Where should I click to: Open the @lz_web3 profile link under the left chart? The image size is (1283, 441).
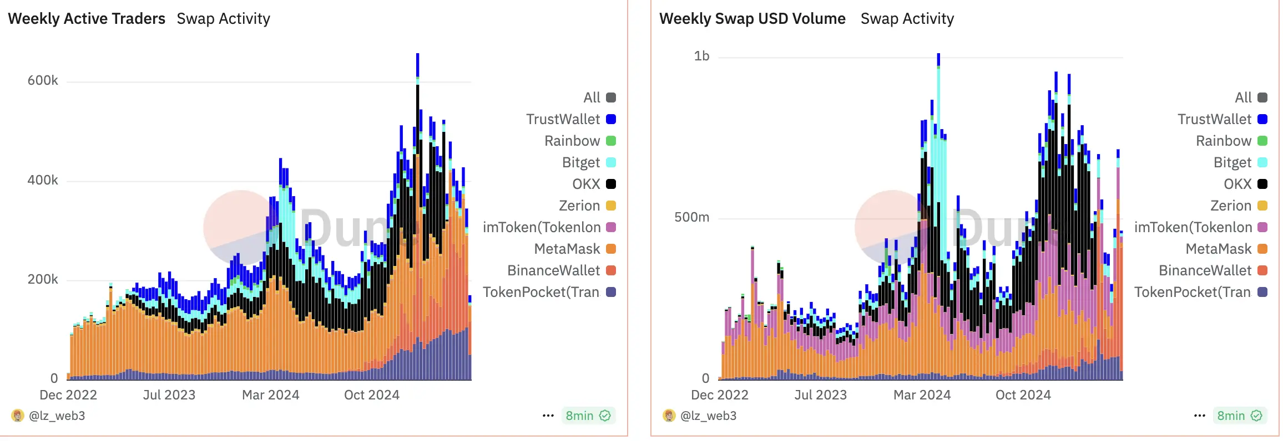point(57,416)
